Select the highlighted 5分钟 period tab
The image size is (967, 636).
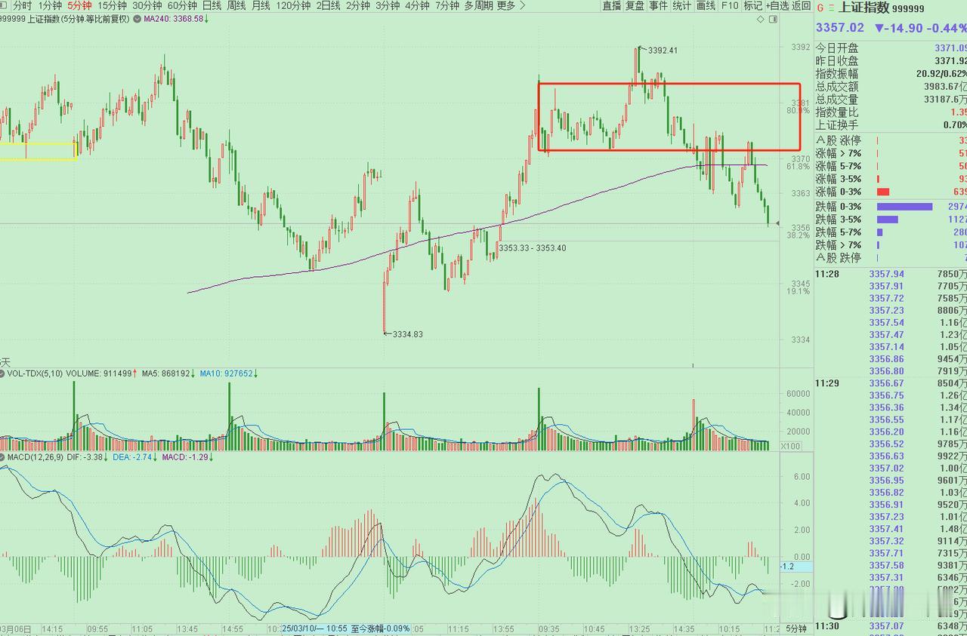pyautogui.click(x=79, y=6)
